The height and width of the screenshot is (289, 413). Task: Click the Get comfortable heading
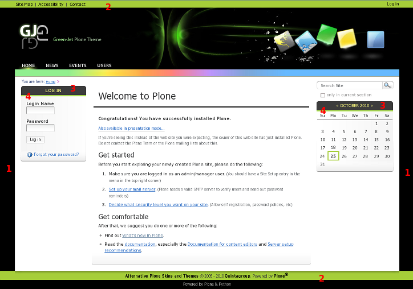click(123, 217)
